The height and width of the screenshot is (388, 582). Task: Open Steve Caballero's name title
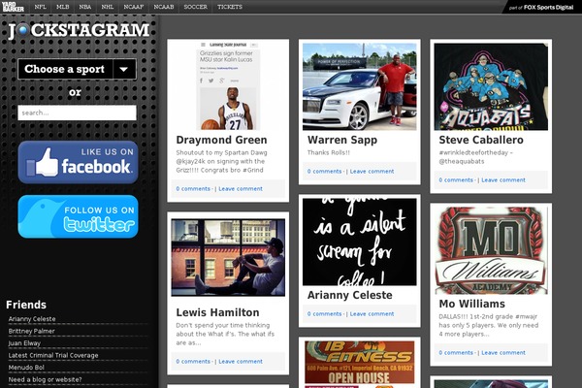(481, 140)
